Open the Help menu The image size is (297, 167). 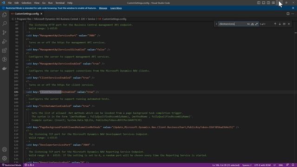coord(70,3)
